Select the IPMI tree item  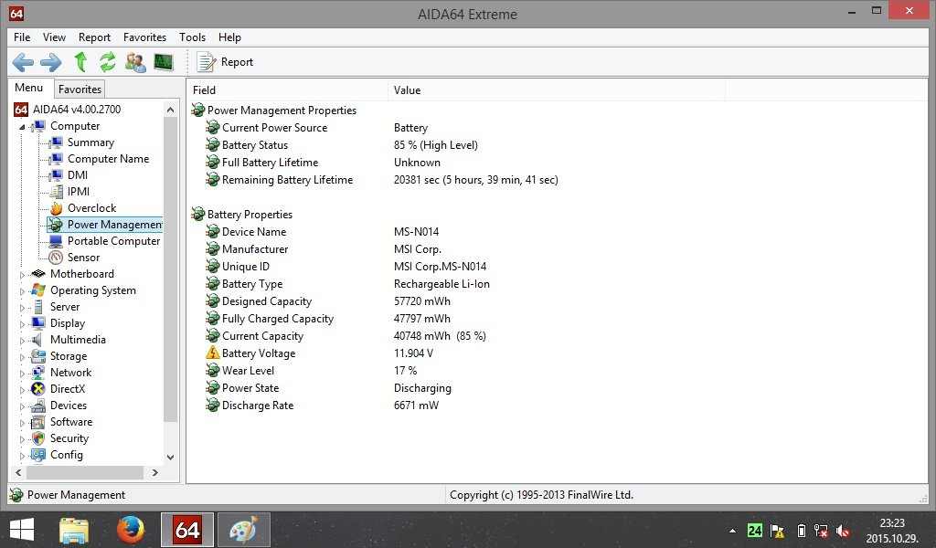click(79, 192)
